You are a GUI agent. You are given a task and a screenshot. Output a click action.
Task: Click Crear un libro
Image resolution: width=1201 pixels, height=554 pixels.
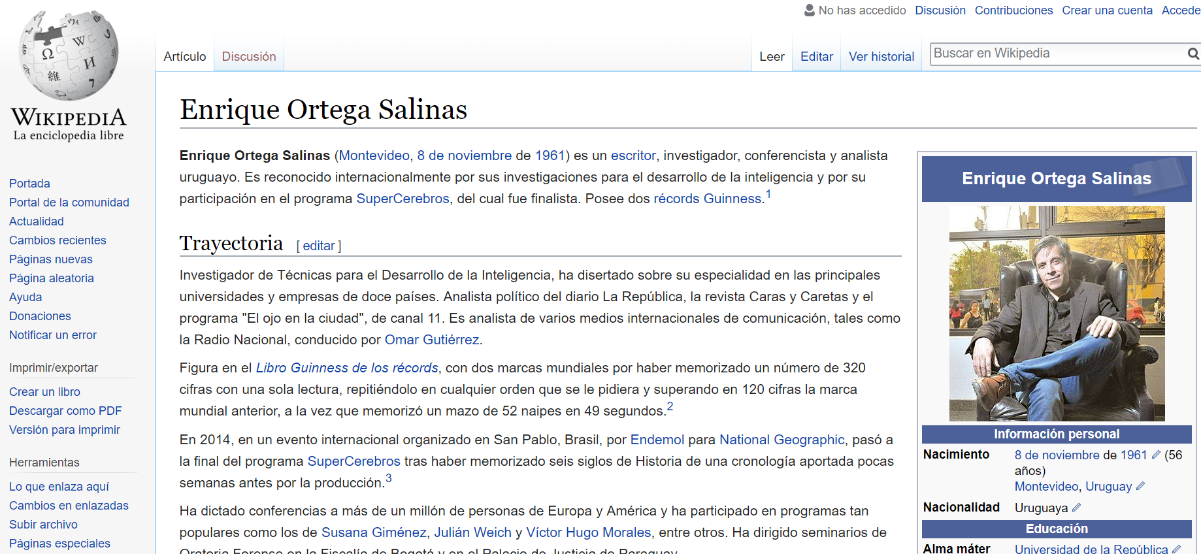[x=44, y=392]
